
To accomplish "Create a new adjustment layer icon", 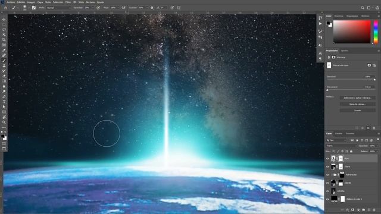I will (x=358, y=210).
